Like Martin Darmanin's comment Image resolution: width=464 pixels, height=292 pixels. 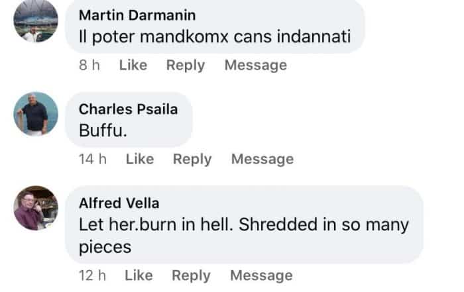pos(133,65)
